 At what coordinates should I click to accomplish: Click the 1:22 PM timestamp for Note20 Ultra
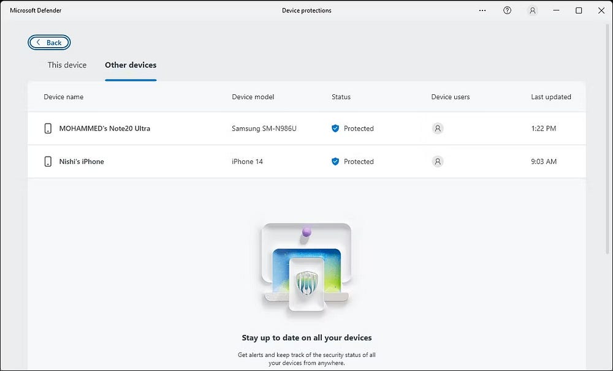(543, 129)
